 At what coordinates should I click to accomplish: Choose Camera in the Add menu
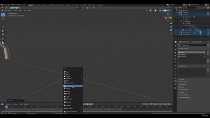coord(73,102)
